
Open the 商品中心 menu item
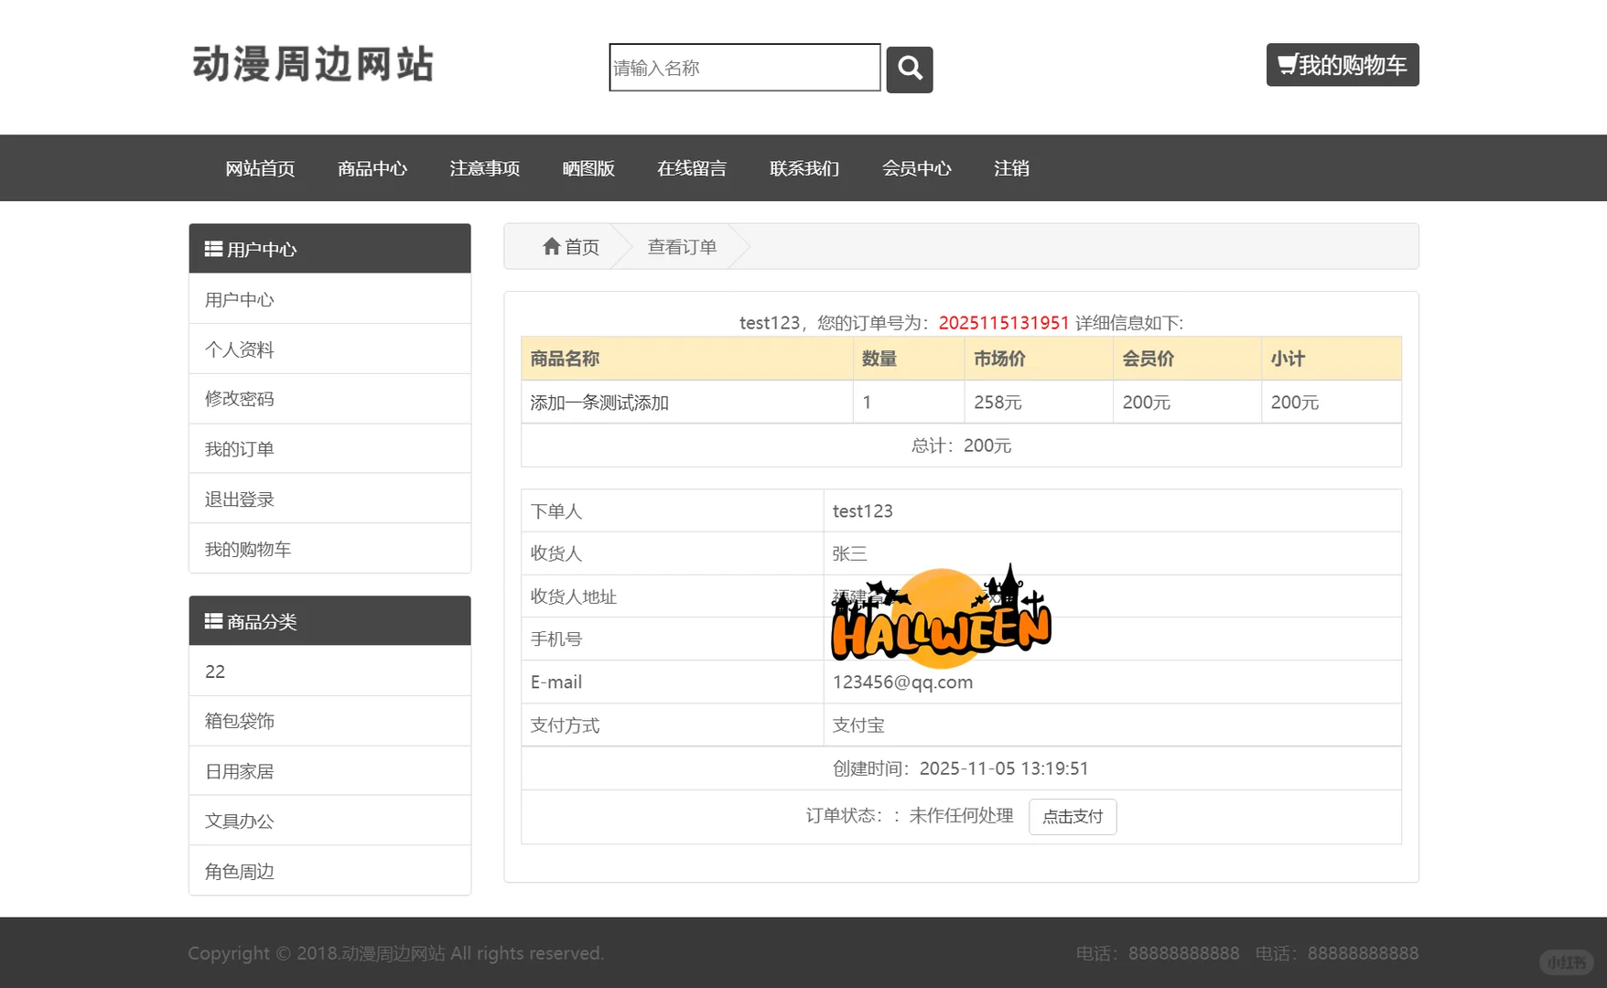tap(372, 168)
